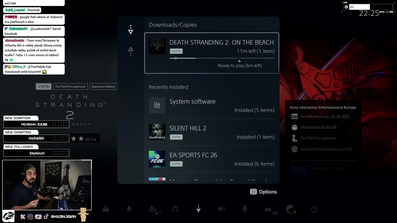
Task: Open Game Base friends icon
Action: click(152, 209)
